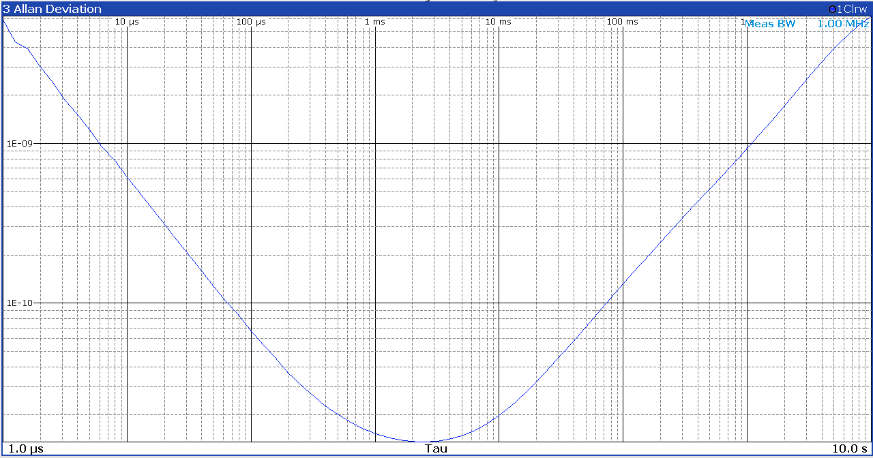Image resolution: width=873 pixels, height=458 pixels.
Task: Select the 10.0 s stop value
Action: pos(850,448)
